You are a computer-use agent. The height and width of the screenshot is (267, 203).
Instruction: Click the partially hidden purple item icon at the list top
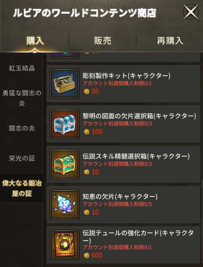[65, 55]
